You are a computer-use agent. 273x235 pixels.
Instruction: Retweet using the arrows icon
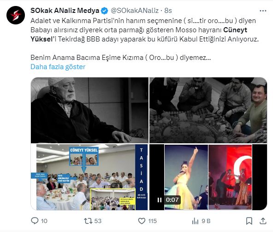(88, 221)
